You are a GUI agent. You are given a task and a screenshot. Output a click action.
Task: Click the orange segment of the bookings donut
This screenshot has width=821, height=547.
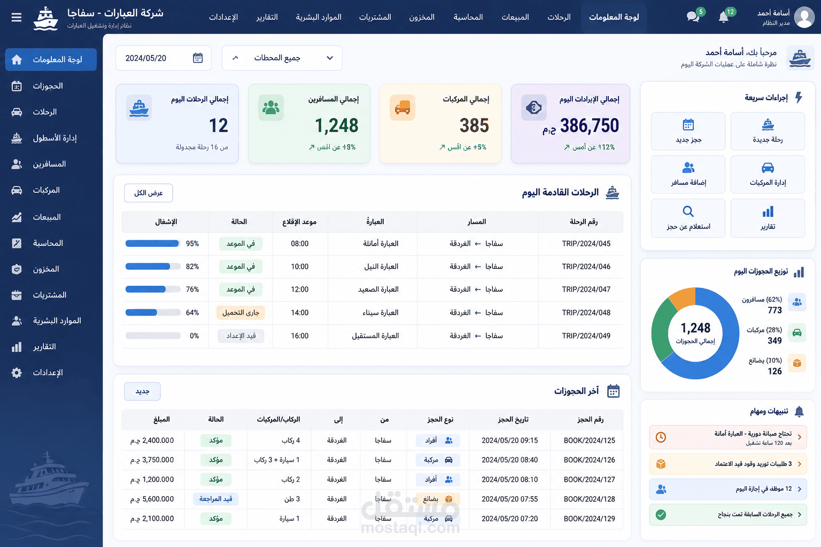click(x=683, y=299)
